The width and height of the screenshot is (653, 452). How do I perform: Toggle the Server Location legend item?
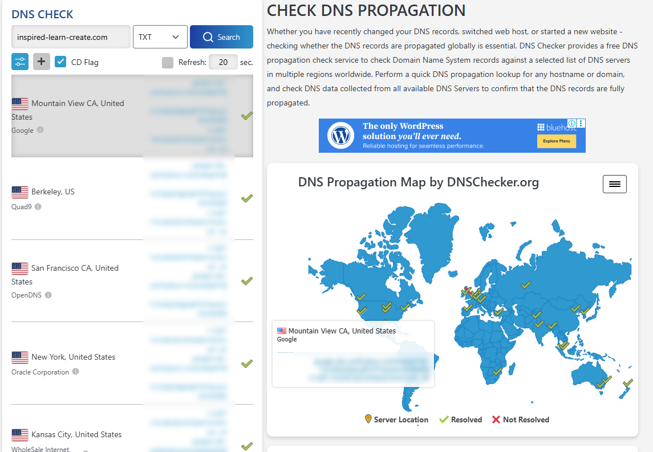tap(396, 419)
